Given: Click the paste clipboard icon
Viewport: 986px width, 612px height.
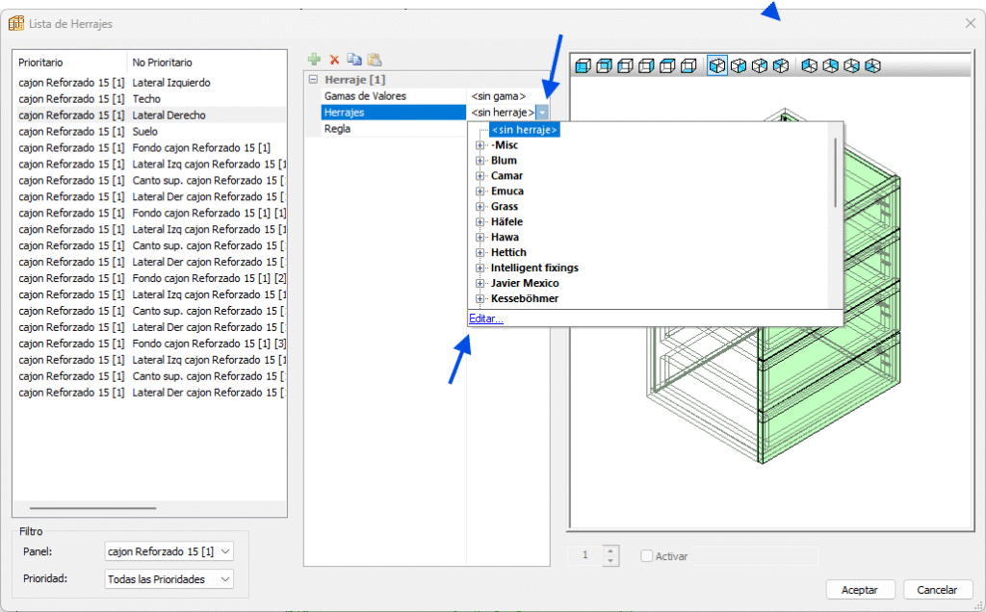Looking at the screenshot, I should 374,60.
